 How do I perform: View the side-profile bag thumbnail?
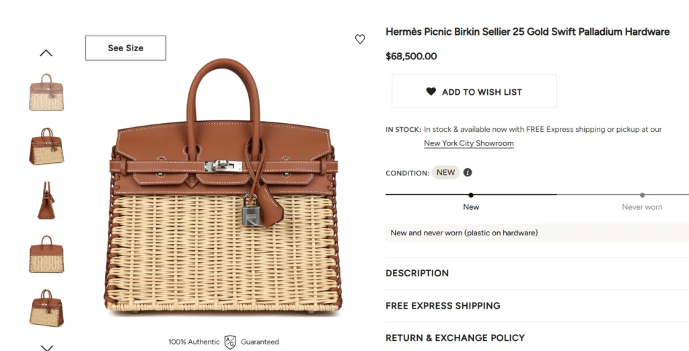pos(46,200)
